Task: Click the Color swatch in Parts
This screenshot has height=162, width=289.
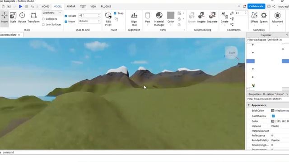Action: [x=171, y=15]
